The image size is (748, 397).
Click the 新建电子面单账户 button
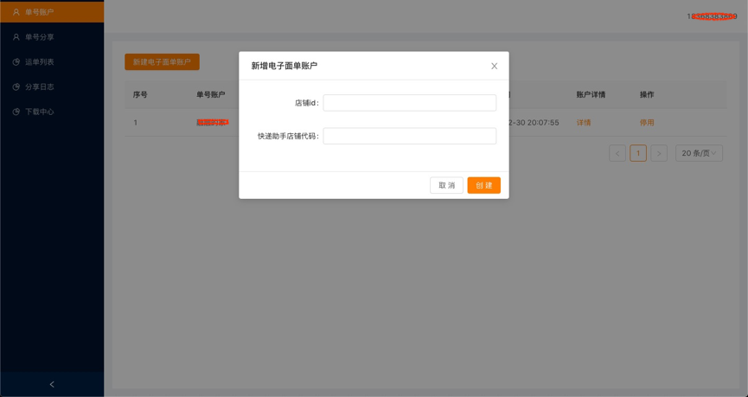coord(162,61)
